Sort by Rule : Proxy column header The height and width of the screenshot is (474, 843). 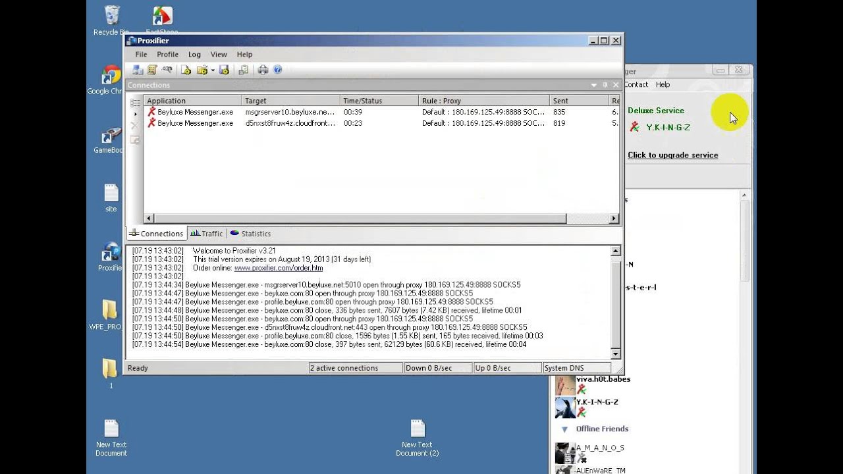tap(484, 101)
